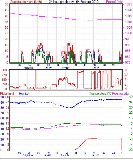Select pressure axis value 980
This screenshot has width=133, height=160.
pyautogui.click(x=128, y=57)
